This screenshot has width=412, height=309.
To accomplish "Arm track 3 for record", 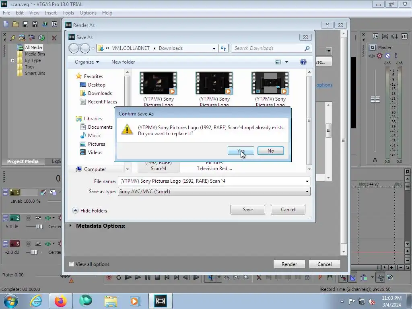I will pos(29,243).
